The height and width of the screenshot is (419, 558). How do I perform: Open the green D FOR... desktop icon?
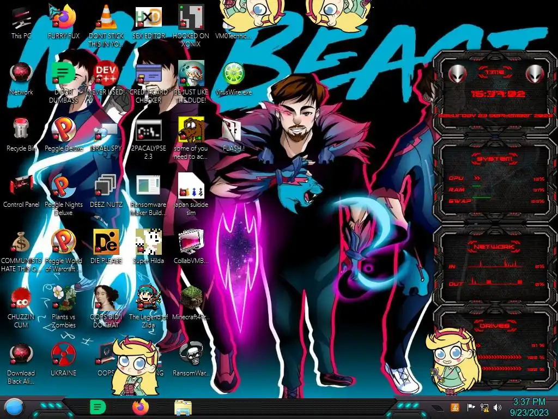[63, 83]
